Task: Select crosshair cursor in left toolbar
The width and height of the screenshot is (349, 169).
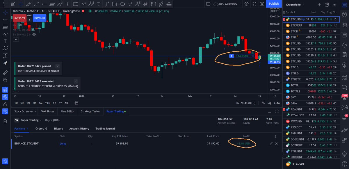Action: coord(5,13)
